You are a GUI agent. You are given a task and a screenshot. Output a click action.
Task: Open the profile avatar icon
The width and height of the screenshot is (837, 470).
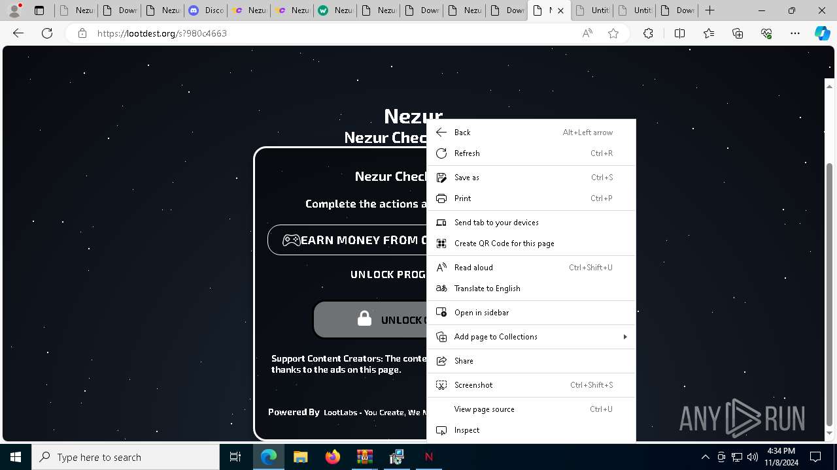coord(14,10)
